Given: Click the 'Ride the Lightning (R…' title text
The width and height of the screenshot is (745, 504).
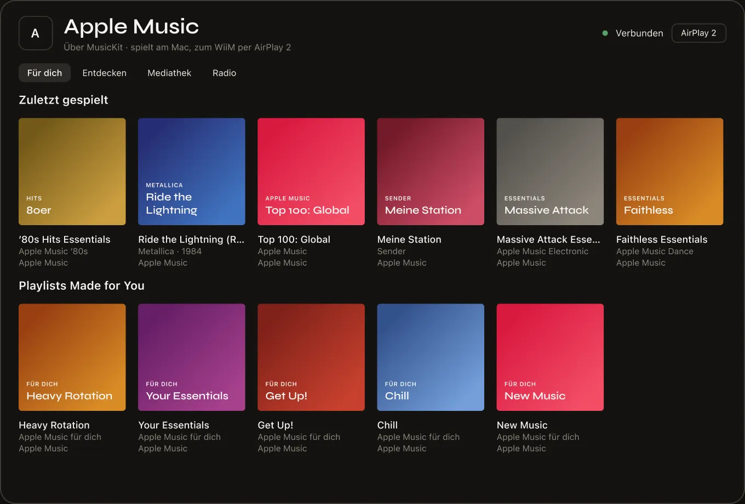Looking at the screenshot, I should pyautogui.click(x=191, y=239).
